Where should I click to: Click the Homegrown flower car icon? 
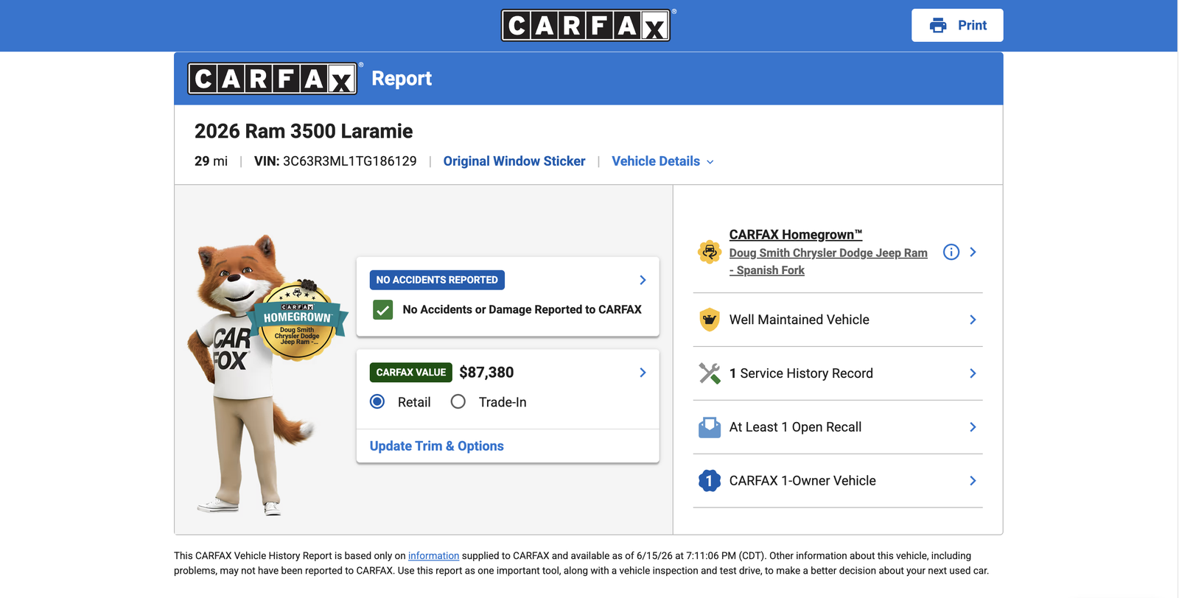(x=710, y=253)
